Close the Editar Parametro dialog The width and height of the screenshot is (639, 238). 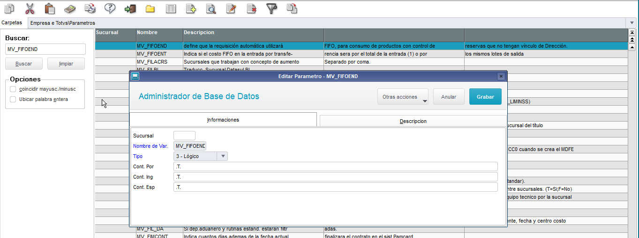pos(501,76)
